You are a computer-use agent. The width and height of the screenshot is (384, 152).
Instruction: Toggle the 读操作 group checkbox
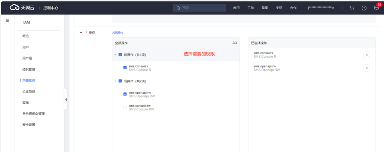pos(120,55)
